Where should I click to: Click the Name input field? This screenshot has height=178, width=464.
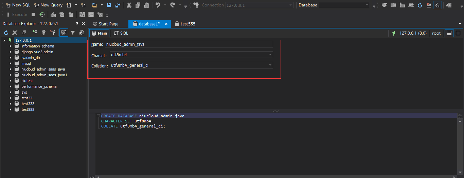click(189, 44)
